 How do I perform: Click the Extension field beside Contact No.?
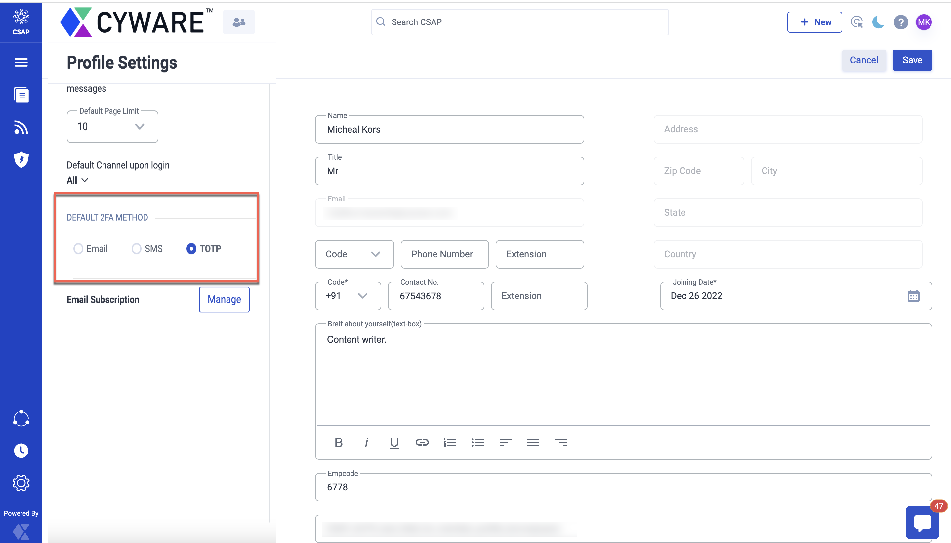(539, 296)
